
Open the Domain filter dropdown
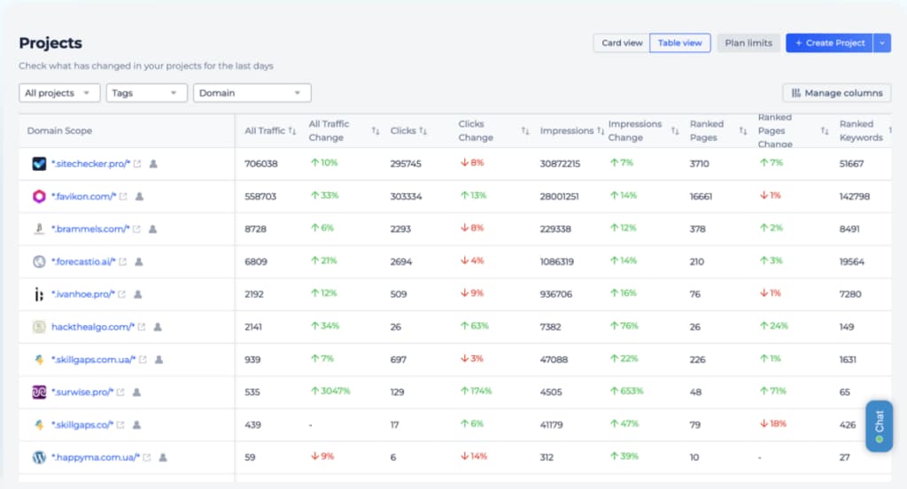pyautogui.click(x=252, y=93)
